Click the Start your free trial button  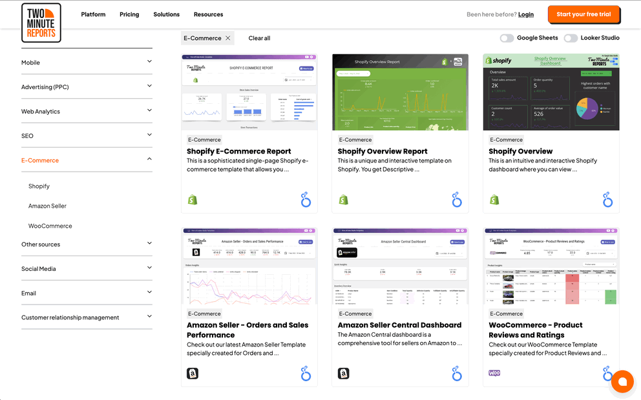[x=583, y=14]
